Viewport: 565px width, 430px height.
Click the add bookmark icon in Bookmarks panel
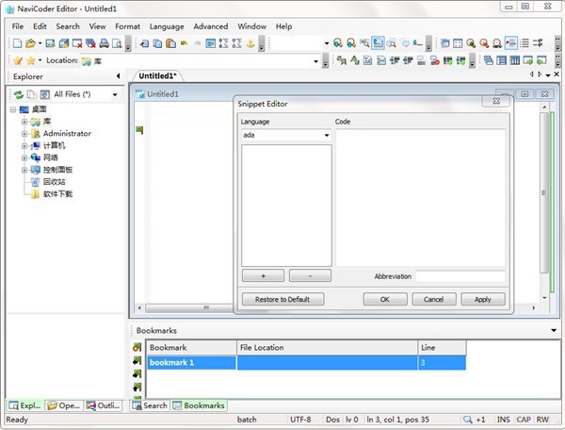click(x=137, y=347)
